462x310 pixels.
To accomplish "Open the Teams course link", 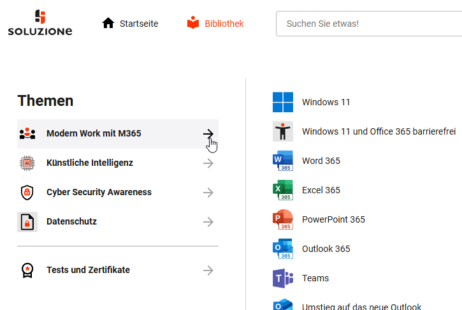I will pos(315,278).
